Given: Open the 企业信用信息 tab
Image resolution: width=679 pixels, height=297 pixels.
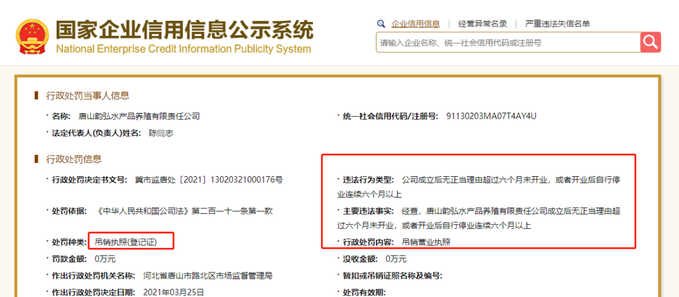Looking at the screenshot, I should pos(416,24).
